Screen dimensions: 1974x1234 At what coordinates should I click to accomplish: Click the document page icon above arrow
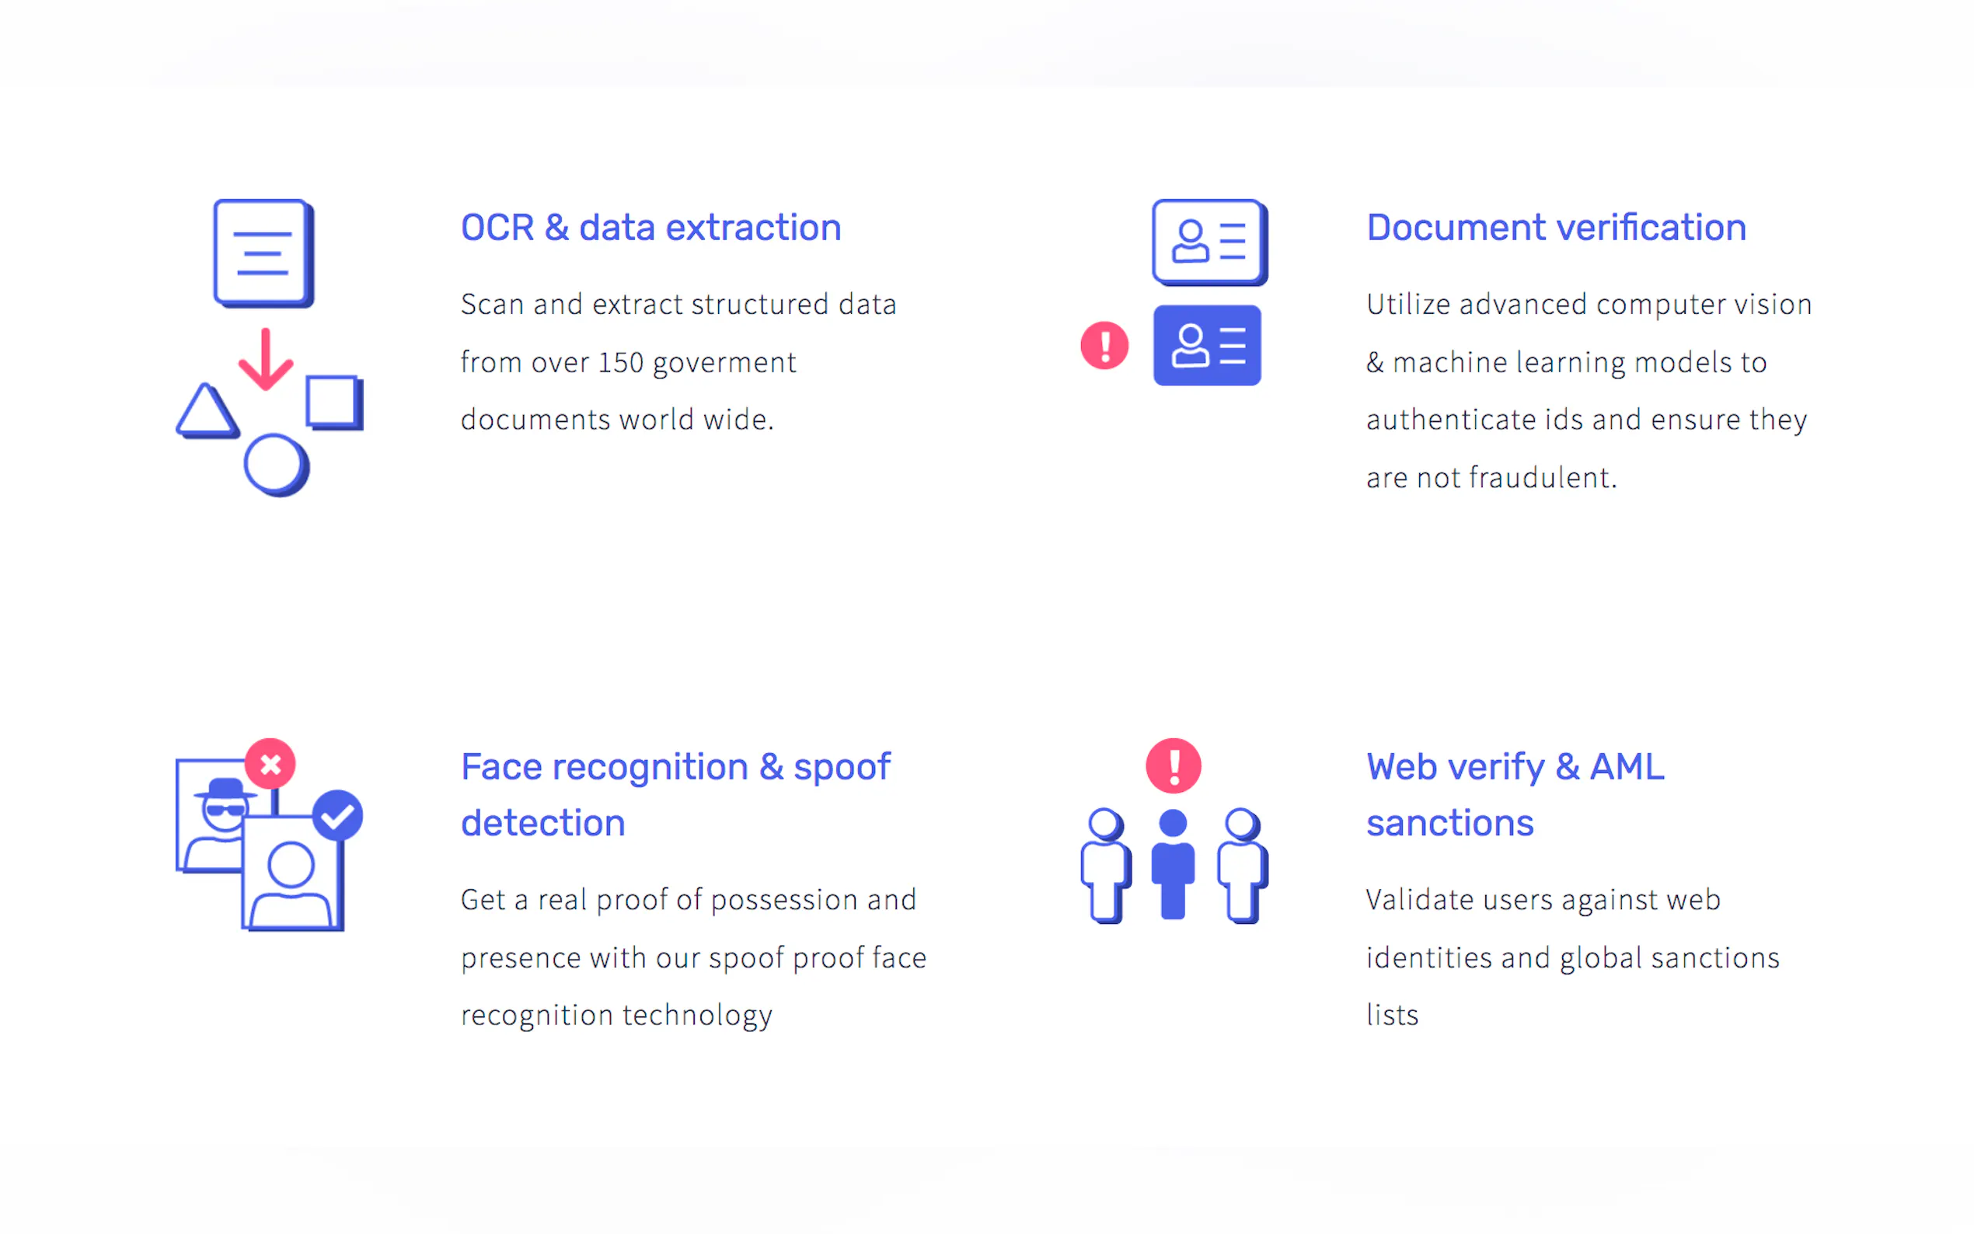(263, 253)
